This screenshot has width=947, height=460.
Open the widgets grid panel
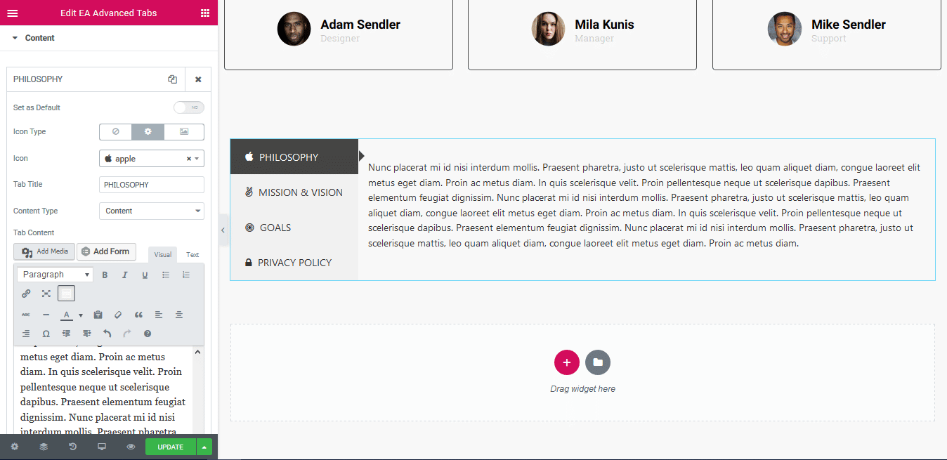point(205,13)
